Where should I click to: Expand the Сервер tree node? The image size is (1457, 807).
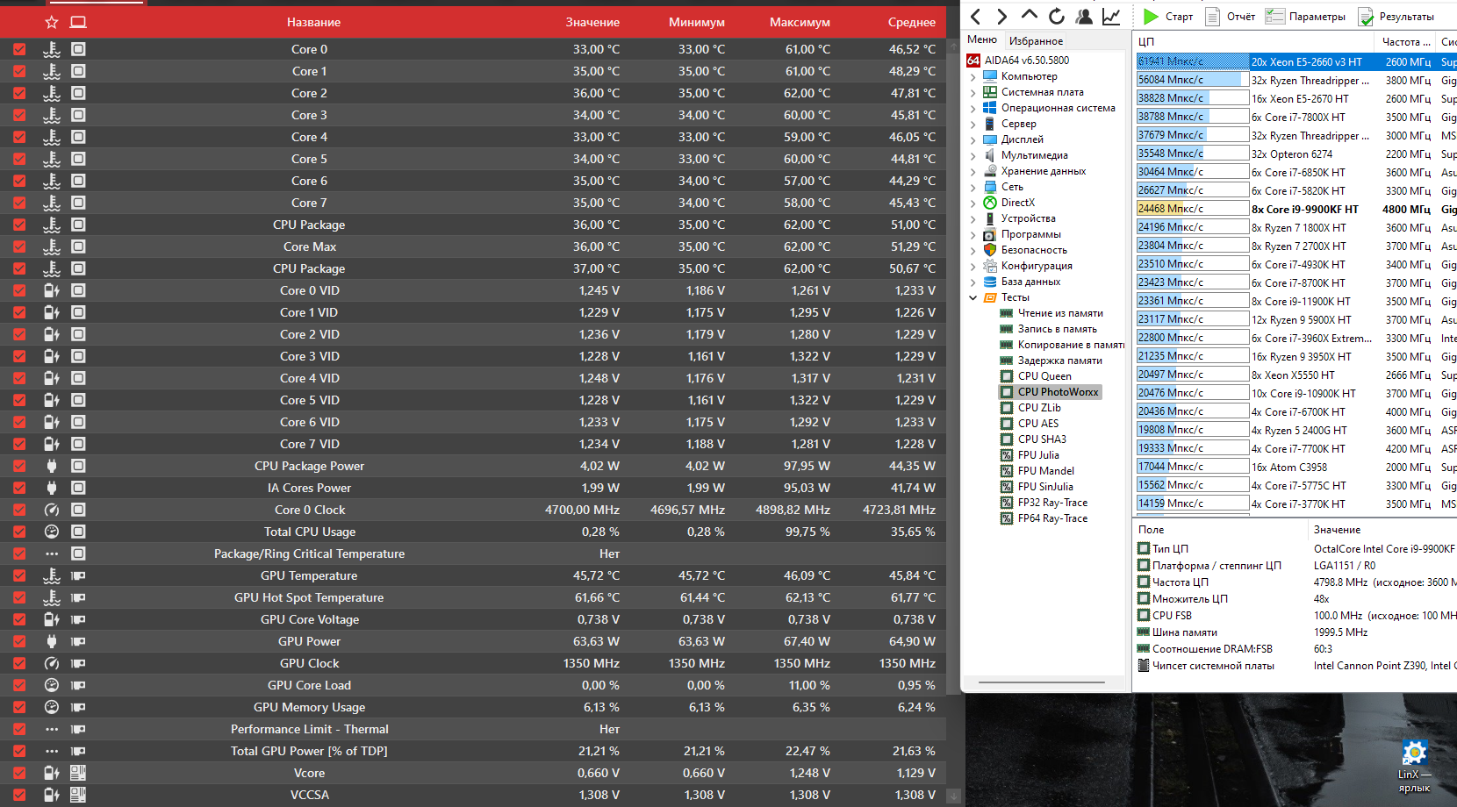(x=973, y=124)
